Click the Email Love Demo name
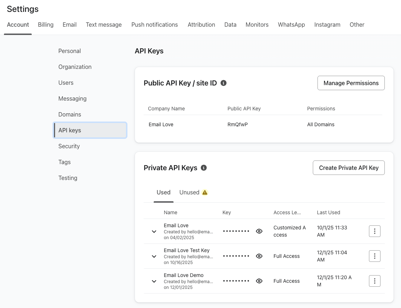 (184, 275)
